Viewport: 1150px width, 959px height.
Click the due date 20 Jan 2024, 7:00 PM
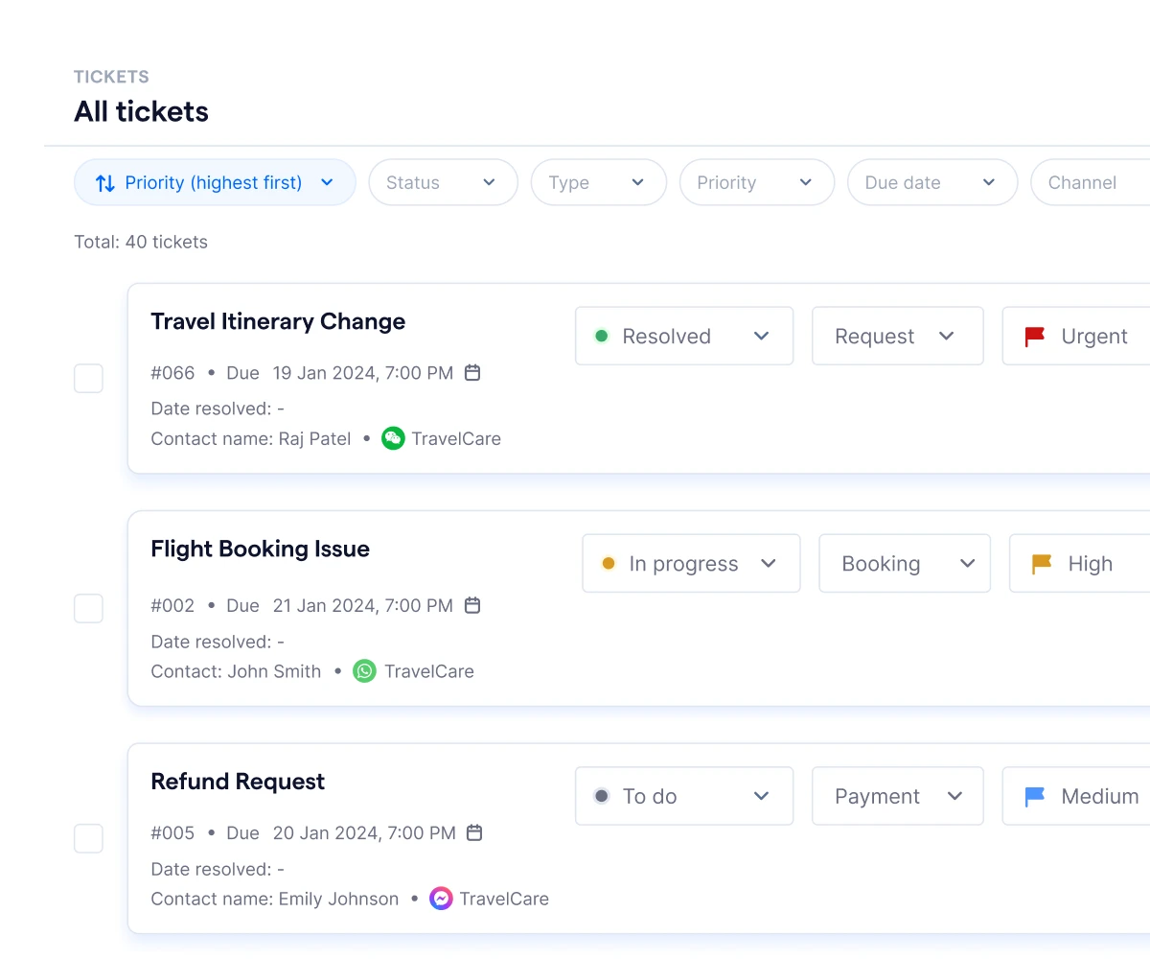[x=364, y=832]
